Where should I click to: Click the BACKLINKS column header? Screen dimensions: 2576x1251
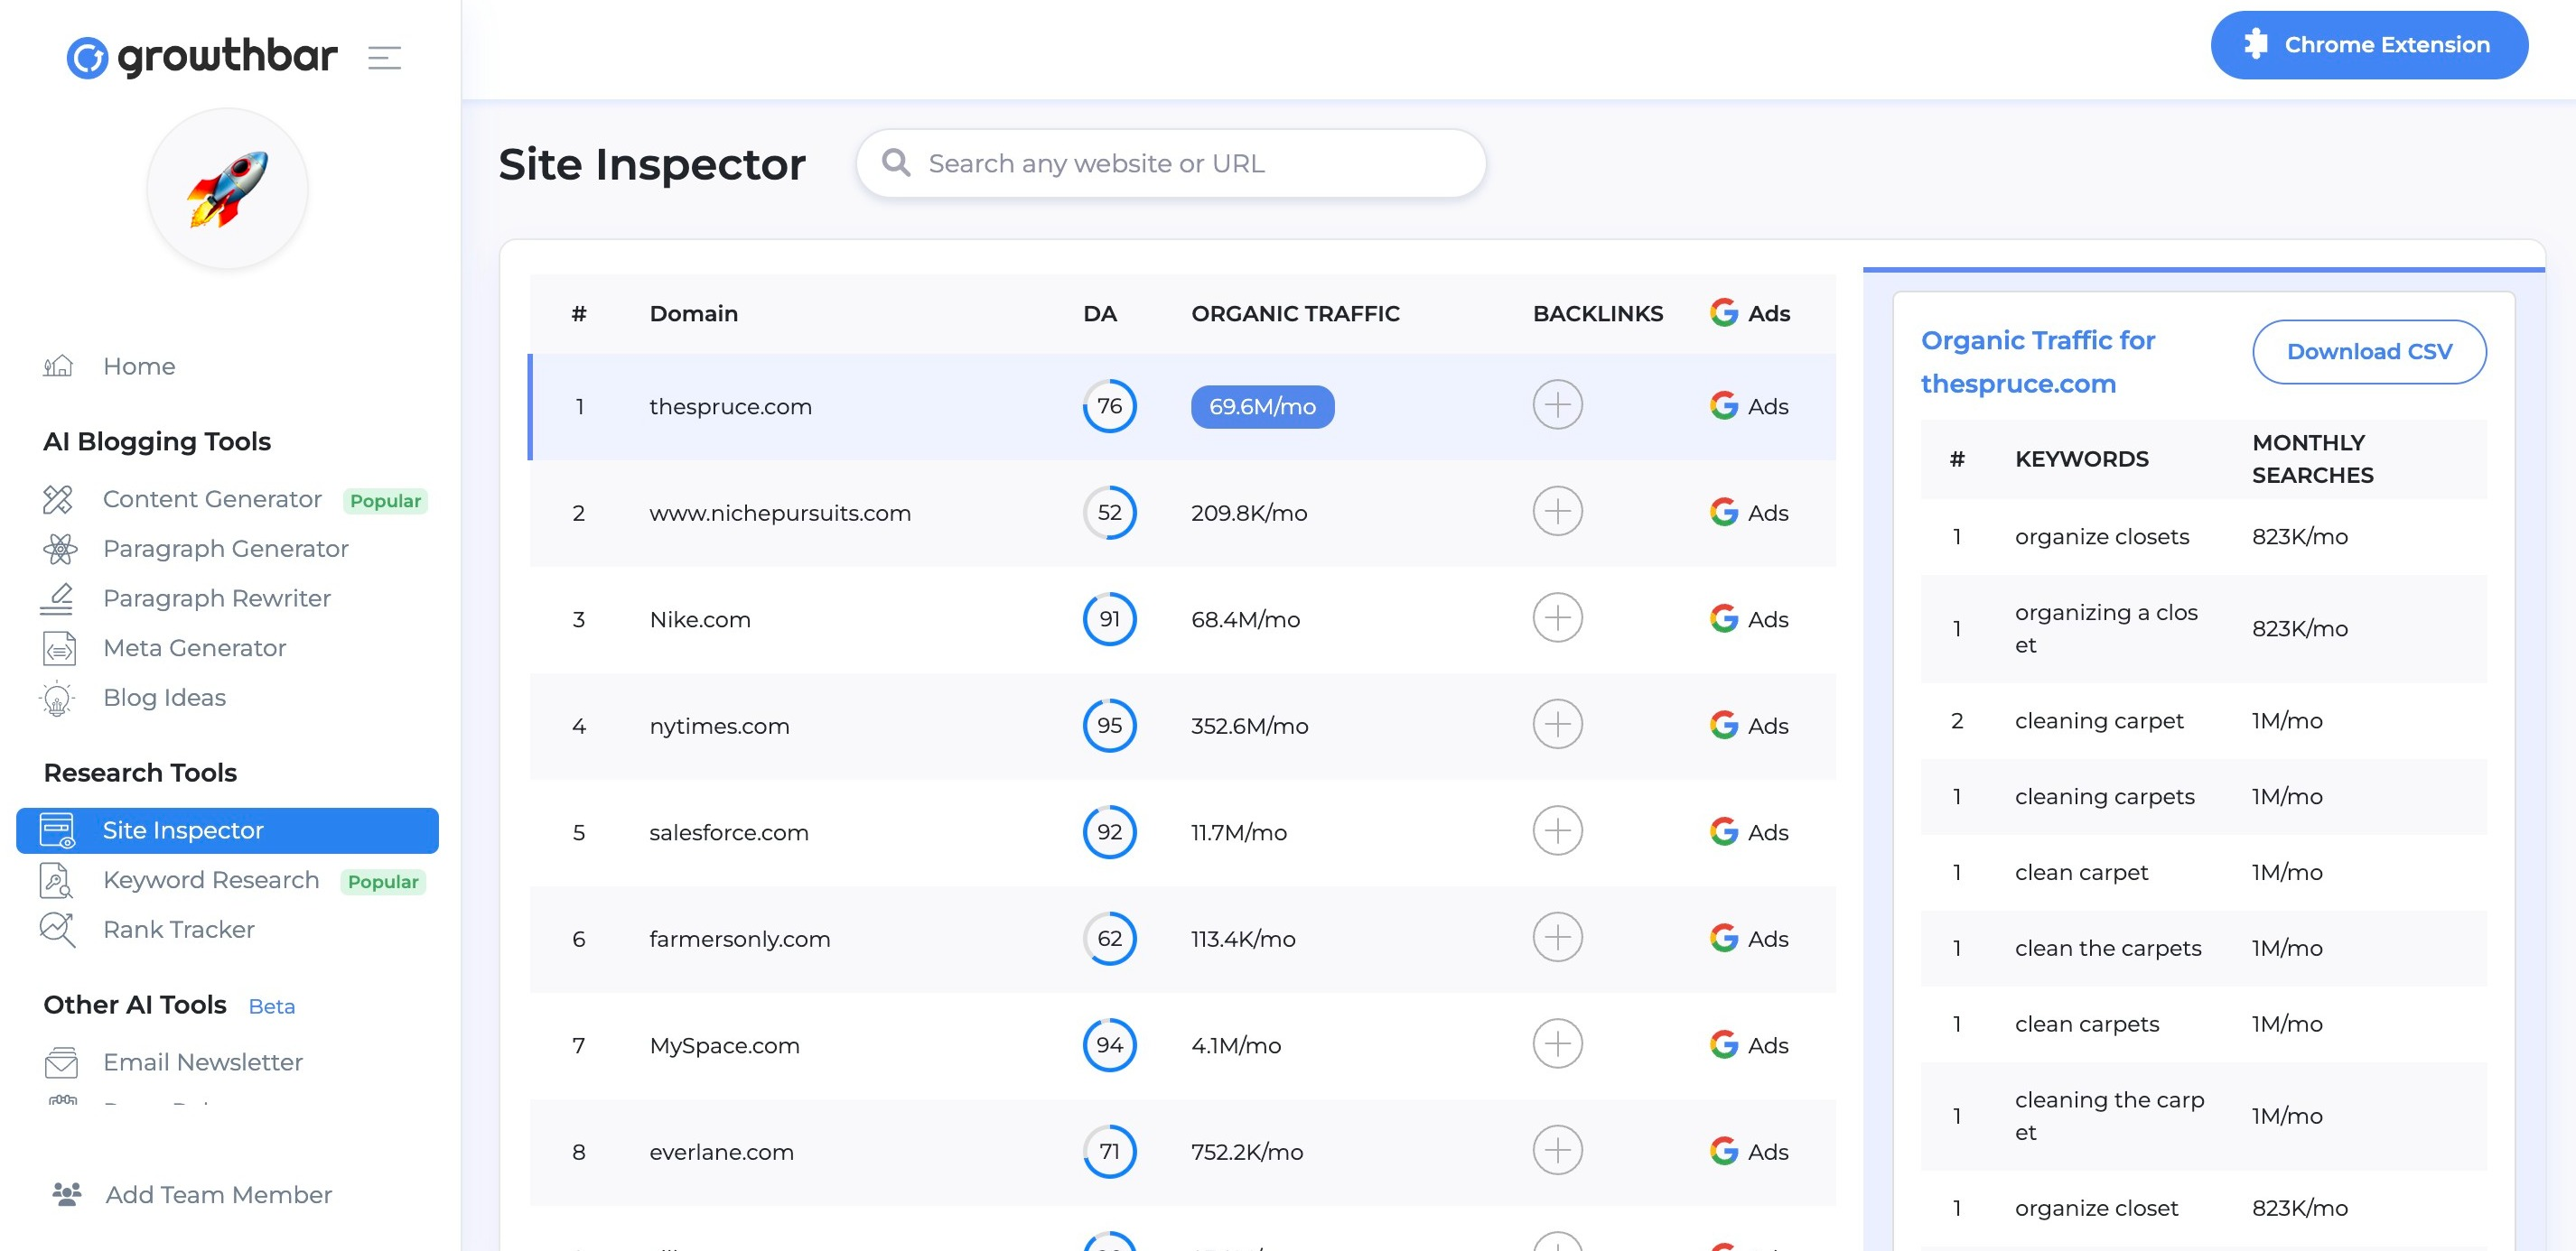click(x=1598, y=314)
